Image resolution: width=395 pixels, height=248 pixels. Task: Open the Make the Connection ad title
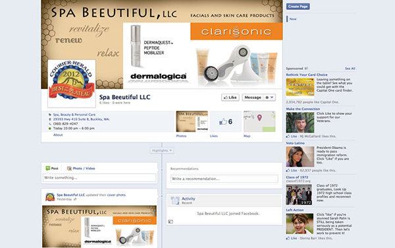tap(303, 109)
